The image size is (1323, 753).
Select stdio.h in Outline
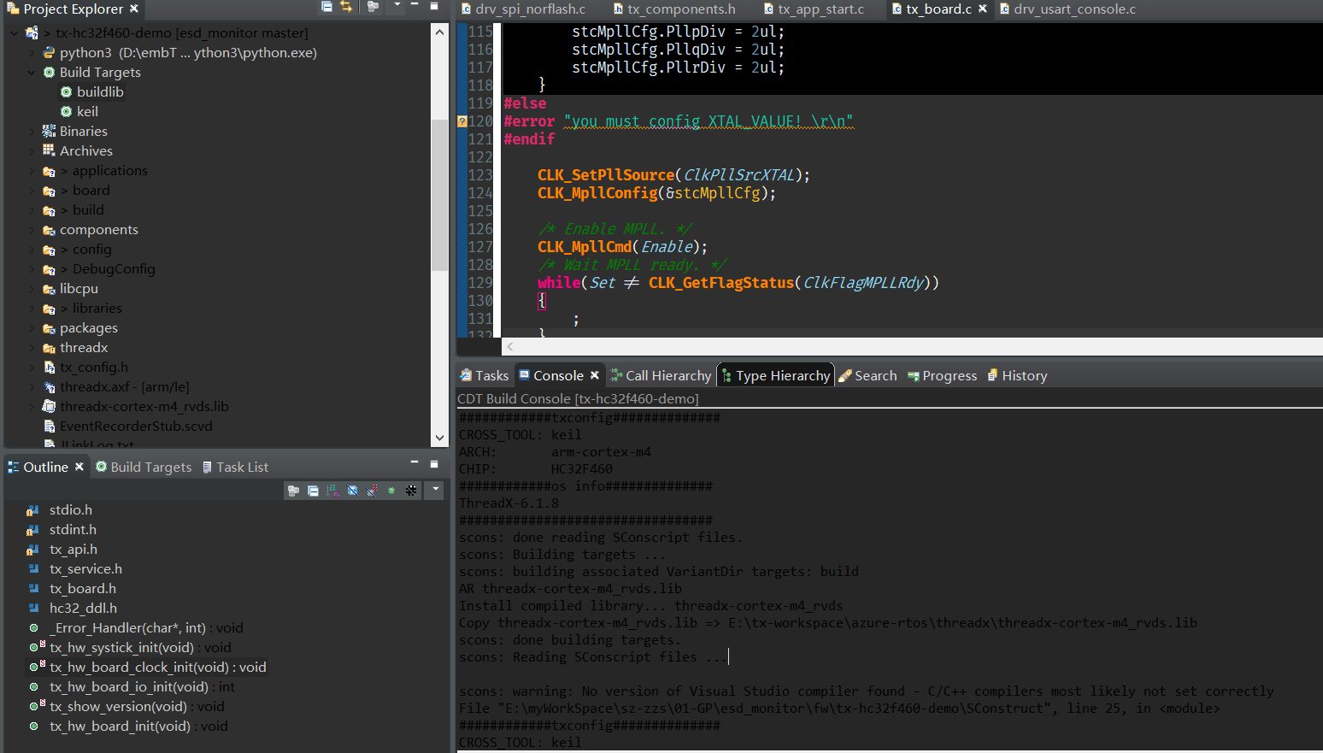(x=71, y=510)
